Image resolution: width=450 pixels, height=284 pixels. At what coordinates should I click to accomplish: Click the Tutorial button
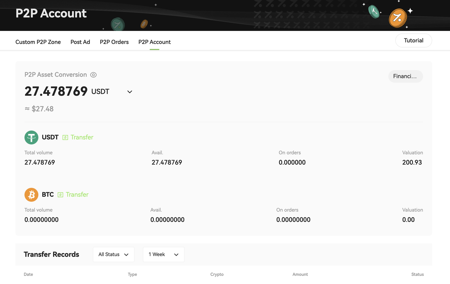pos(413,40)
